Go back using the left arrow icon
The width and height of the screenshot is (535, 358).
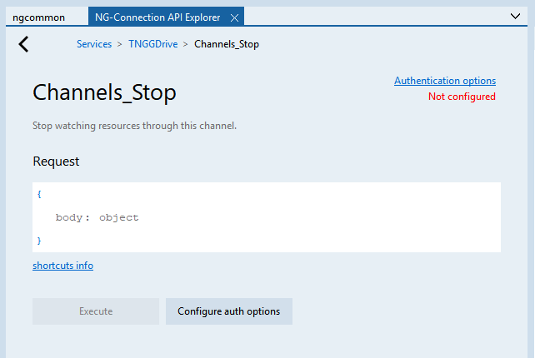tap(23, 44)
